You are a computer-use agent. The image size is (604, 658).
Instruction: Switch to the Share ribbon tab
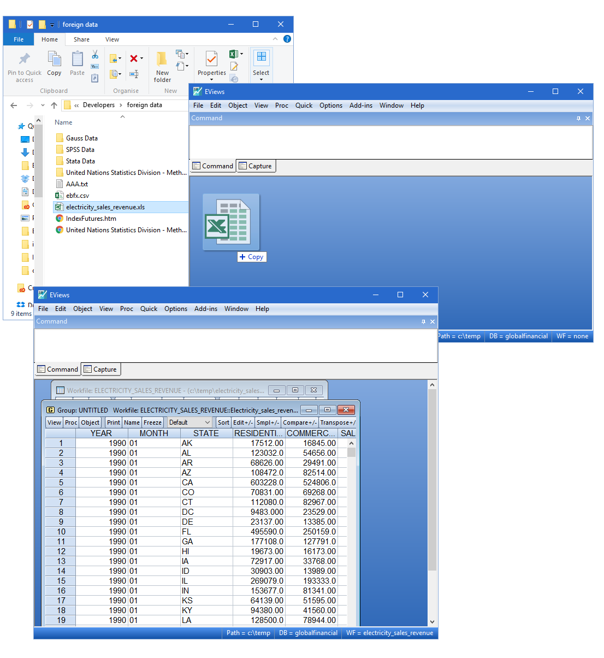(81, 39)
